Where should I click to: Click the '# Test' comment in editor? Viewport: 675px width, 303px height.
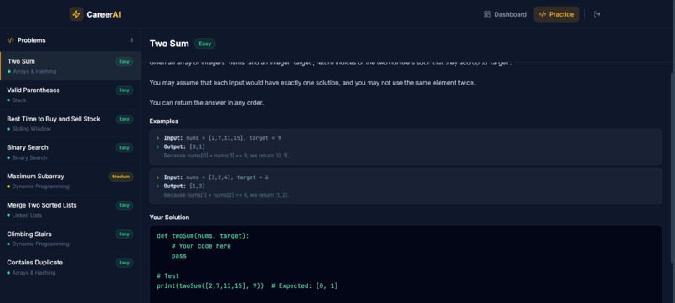167,276
